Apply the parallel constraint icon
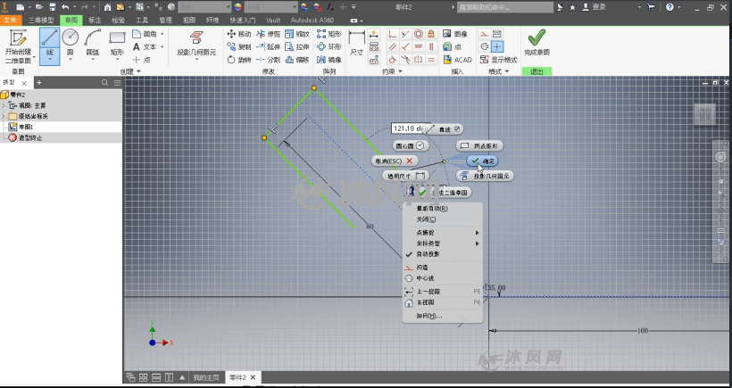Image resolution: width=732 pixels, height=388 pixels. coord(393,46)
